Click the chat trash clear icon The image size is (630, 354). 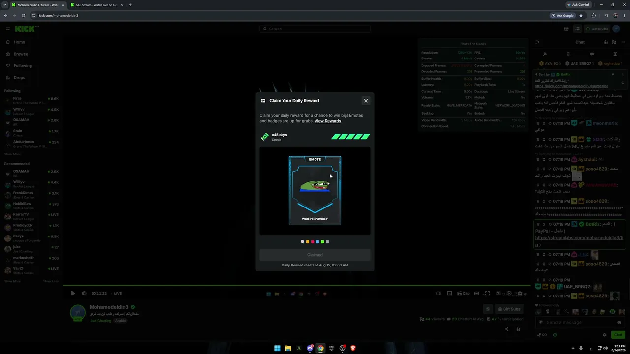pyautogui.click(x=568, y=54)
